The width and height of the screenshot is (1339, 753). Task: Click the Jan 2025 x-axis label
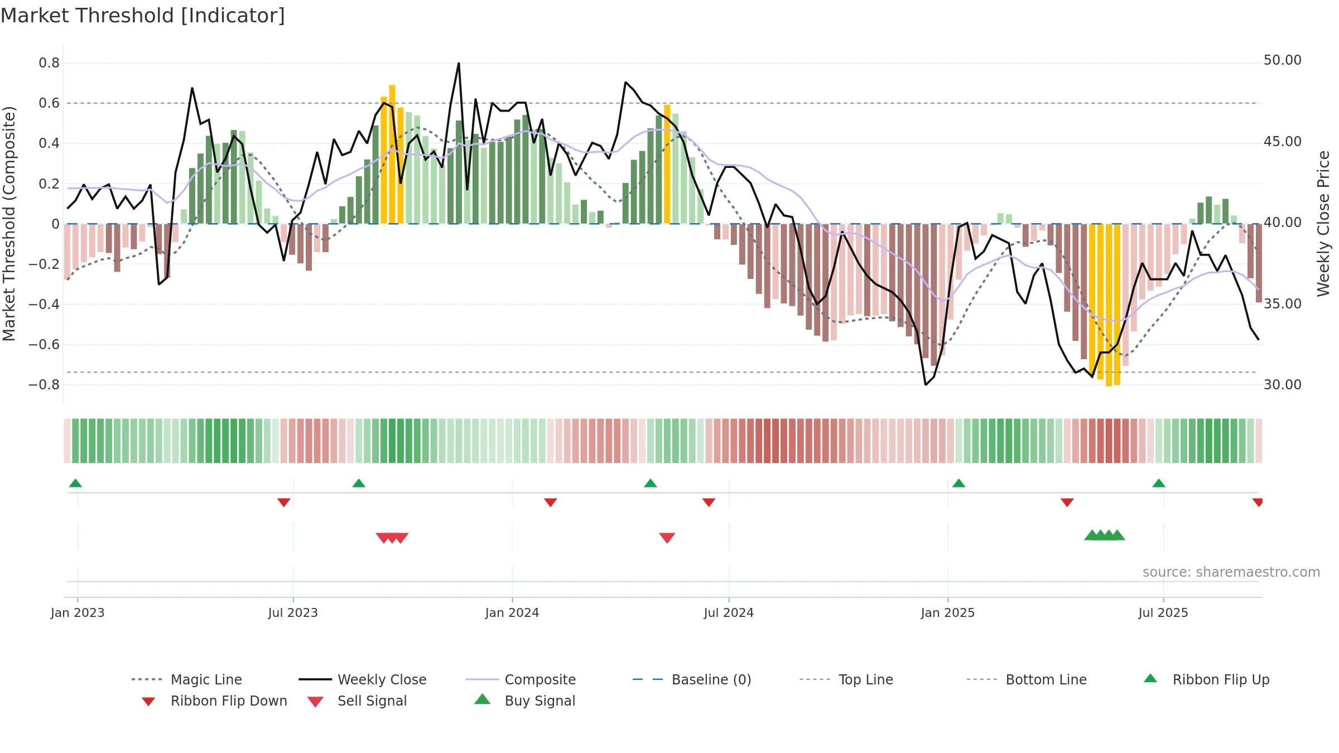948,612
